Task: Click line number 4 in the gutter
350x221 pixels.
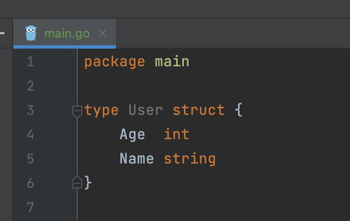Action: (x=30, y=135)
